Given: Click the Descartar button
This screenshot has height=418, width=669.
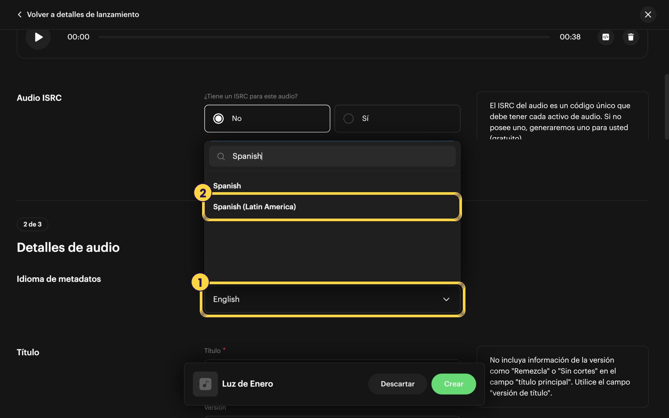Looking at the screenshot, I should coord(398,384).
